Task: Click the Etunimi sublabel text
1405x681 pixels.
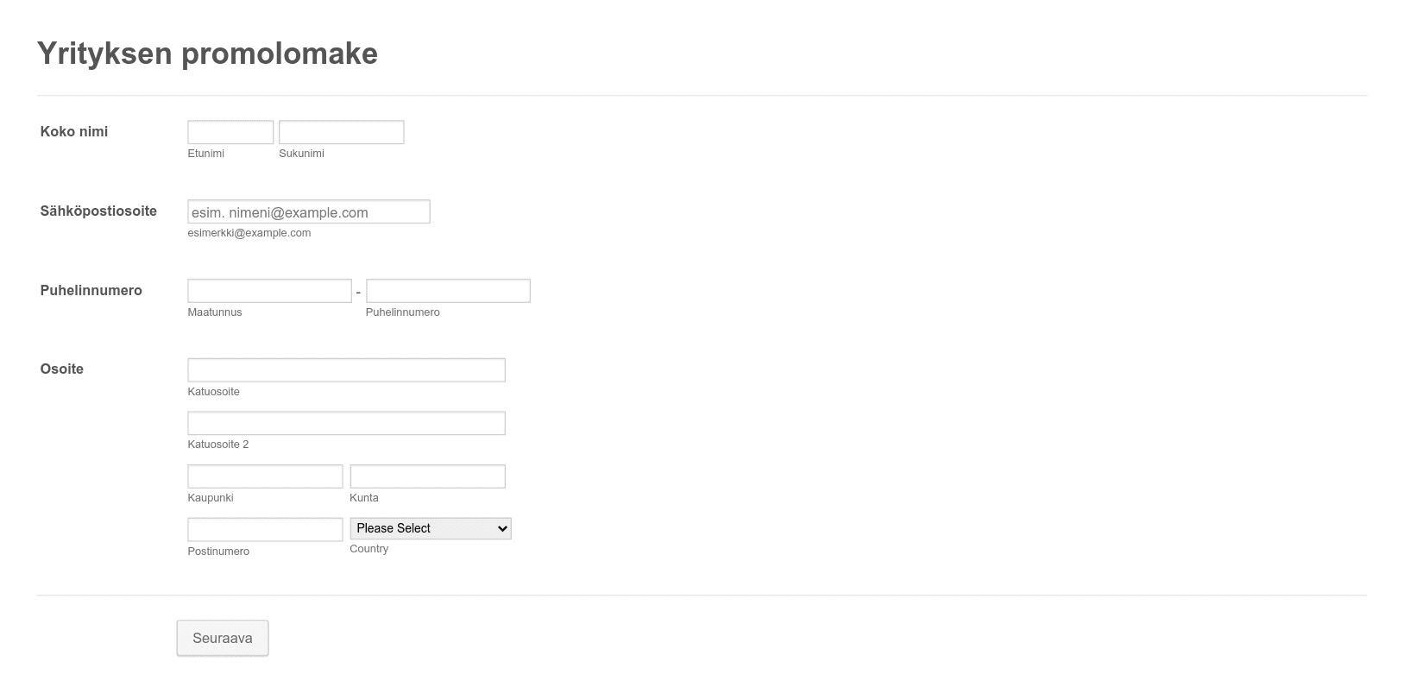Action: 205,154
